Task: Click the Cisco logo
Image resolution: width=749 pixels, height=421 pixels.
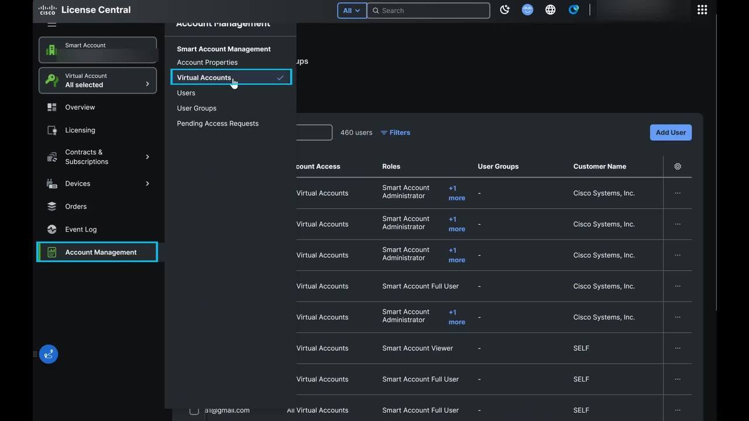Action: tap(47, 10)
